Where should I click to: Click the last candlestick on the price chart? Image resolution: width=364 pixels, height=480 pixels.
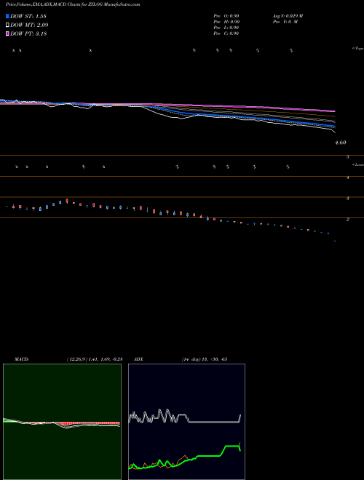pyautogui.click(x=335, y=241)
